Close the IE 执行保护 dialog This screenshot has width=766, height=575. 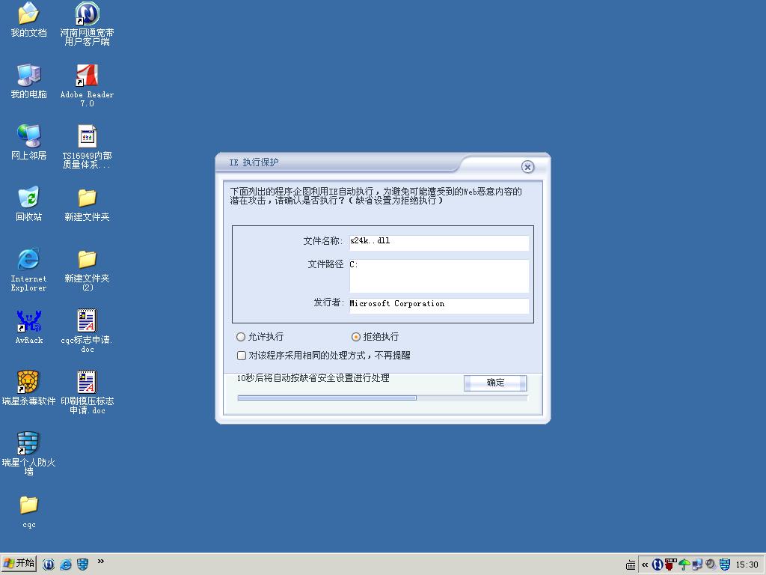[527, 167]
